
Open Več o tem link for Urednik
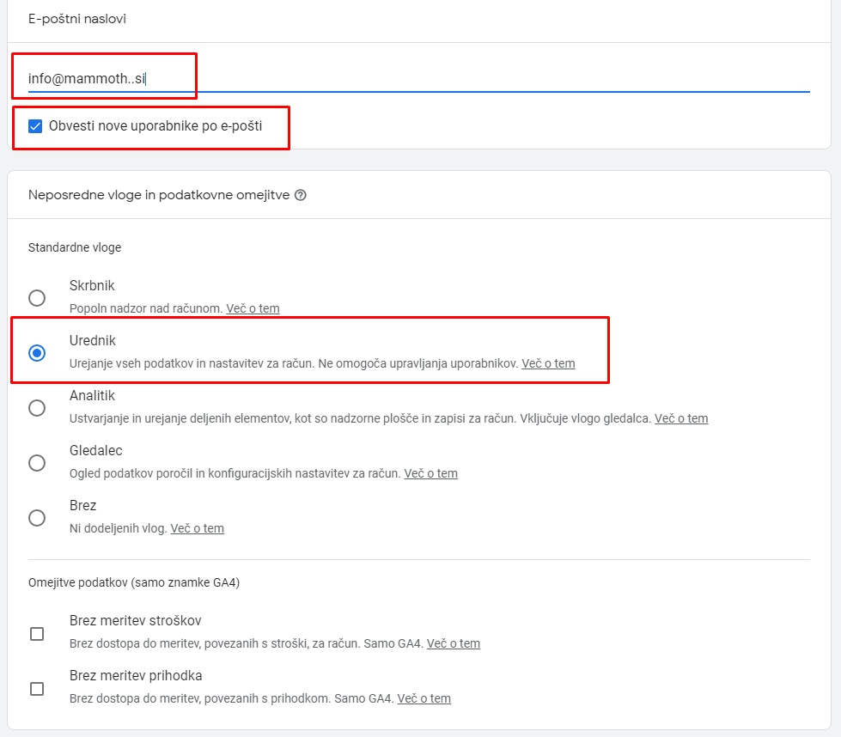548,363
